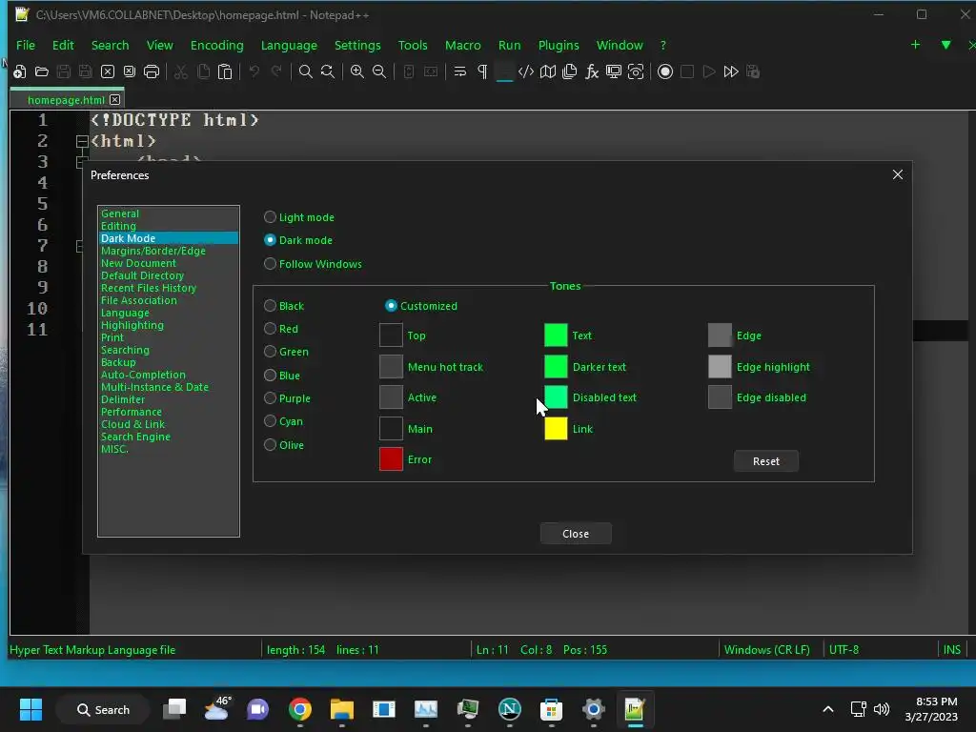This screenshot has width=976, height=732.
Task: Choose the Purple tone radio button
Action: click(270, 397)
